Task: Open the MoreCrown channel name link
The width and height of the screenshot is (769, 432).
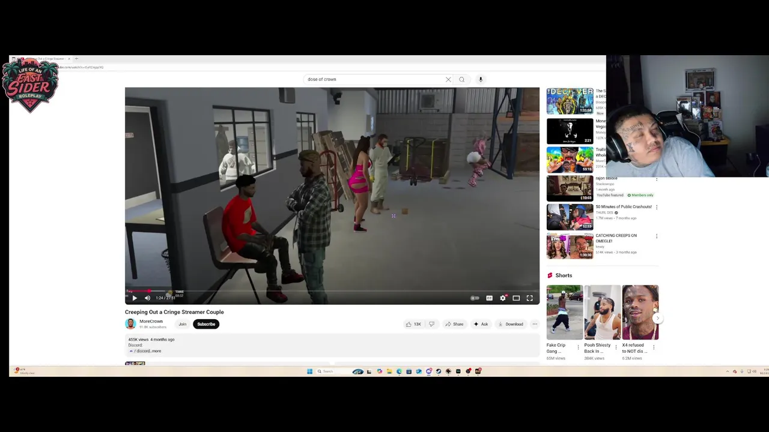Action: tap(151, 322)
